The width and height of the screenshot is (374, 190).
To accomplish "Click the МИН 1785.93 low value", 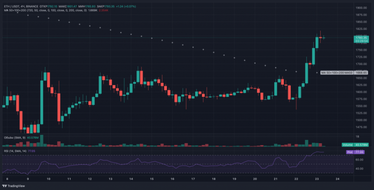I will (x=86, y=7).
